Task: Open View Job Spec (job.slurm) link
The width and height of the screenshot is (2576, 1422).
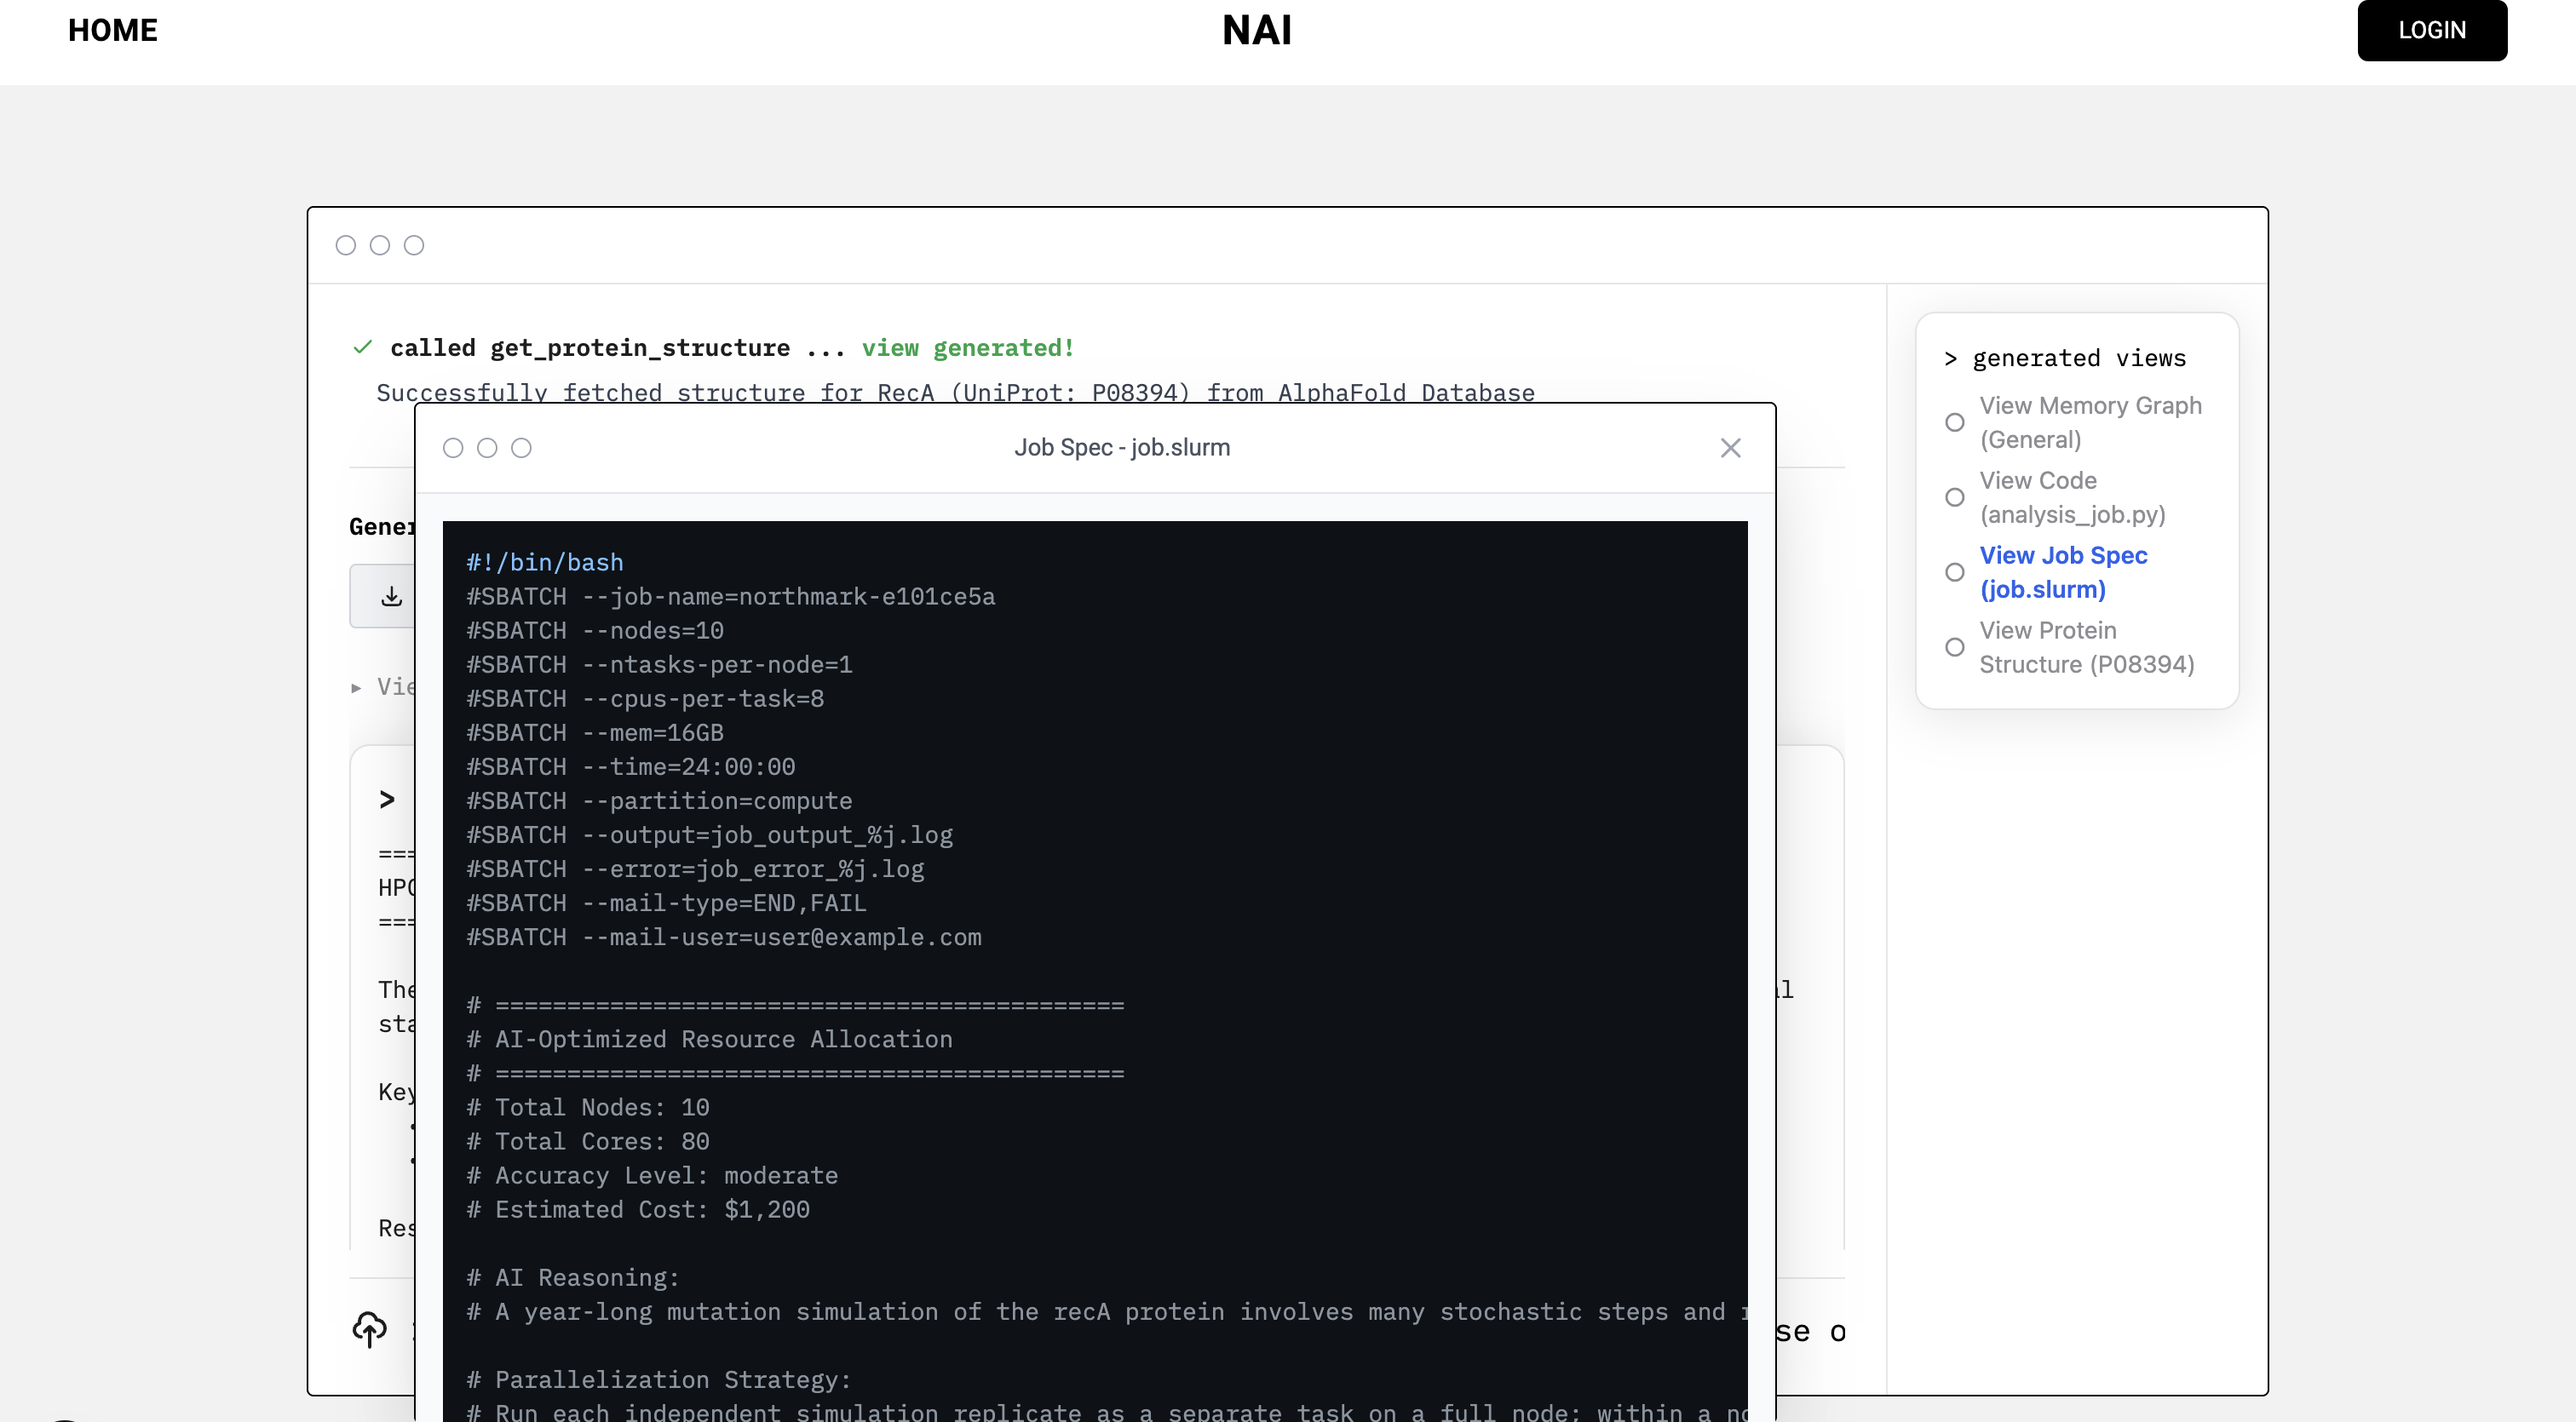Action: tap(2062, 571)
